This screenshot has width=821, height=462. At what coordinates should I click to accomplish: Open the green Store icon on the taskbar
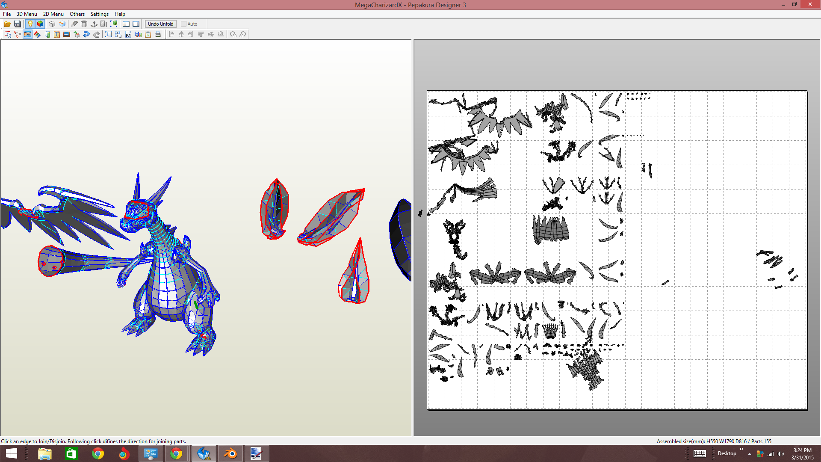tap(71, 453)
